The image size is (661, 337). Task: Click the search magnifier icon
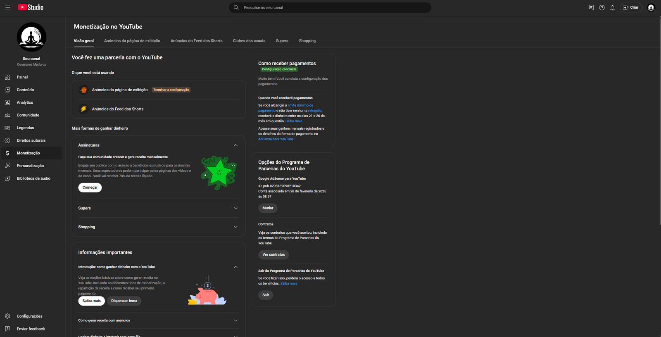pyautogui.click(x=236, y=7)
